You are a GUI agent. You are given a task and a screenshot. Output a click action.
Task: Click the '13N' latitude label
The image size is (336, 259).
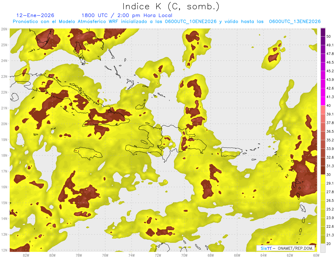coord(4,234)
